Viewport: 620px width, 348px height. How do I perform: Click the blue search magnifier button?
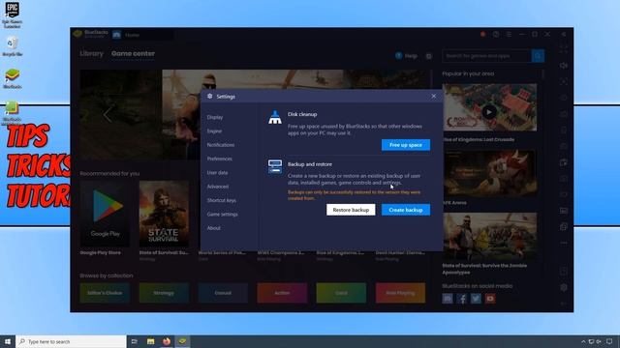click(x=538, y=56)
